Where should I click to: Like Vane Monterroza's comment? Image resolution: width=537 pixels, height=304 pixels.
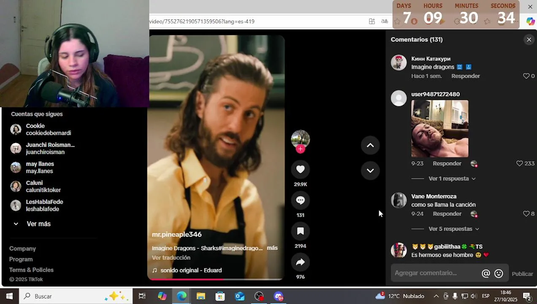(x=526, y=214)
